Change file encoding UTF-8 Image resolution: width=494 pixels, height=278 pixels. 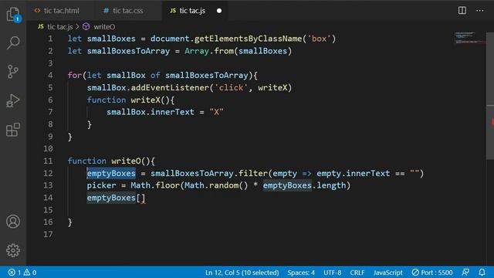(x=333, y=273)
